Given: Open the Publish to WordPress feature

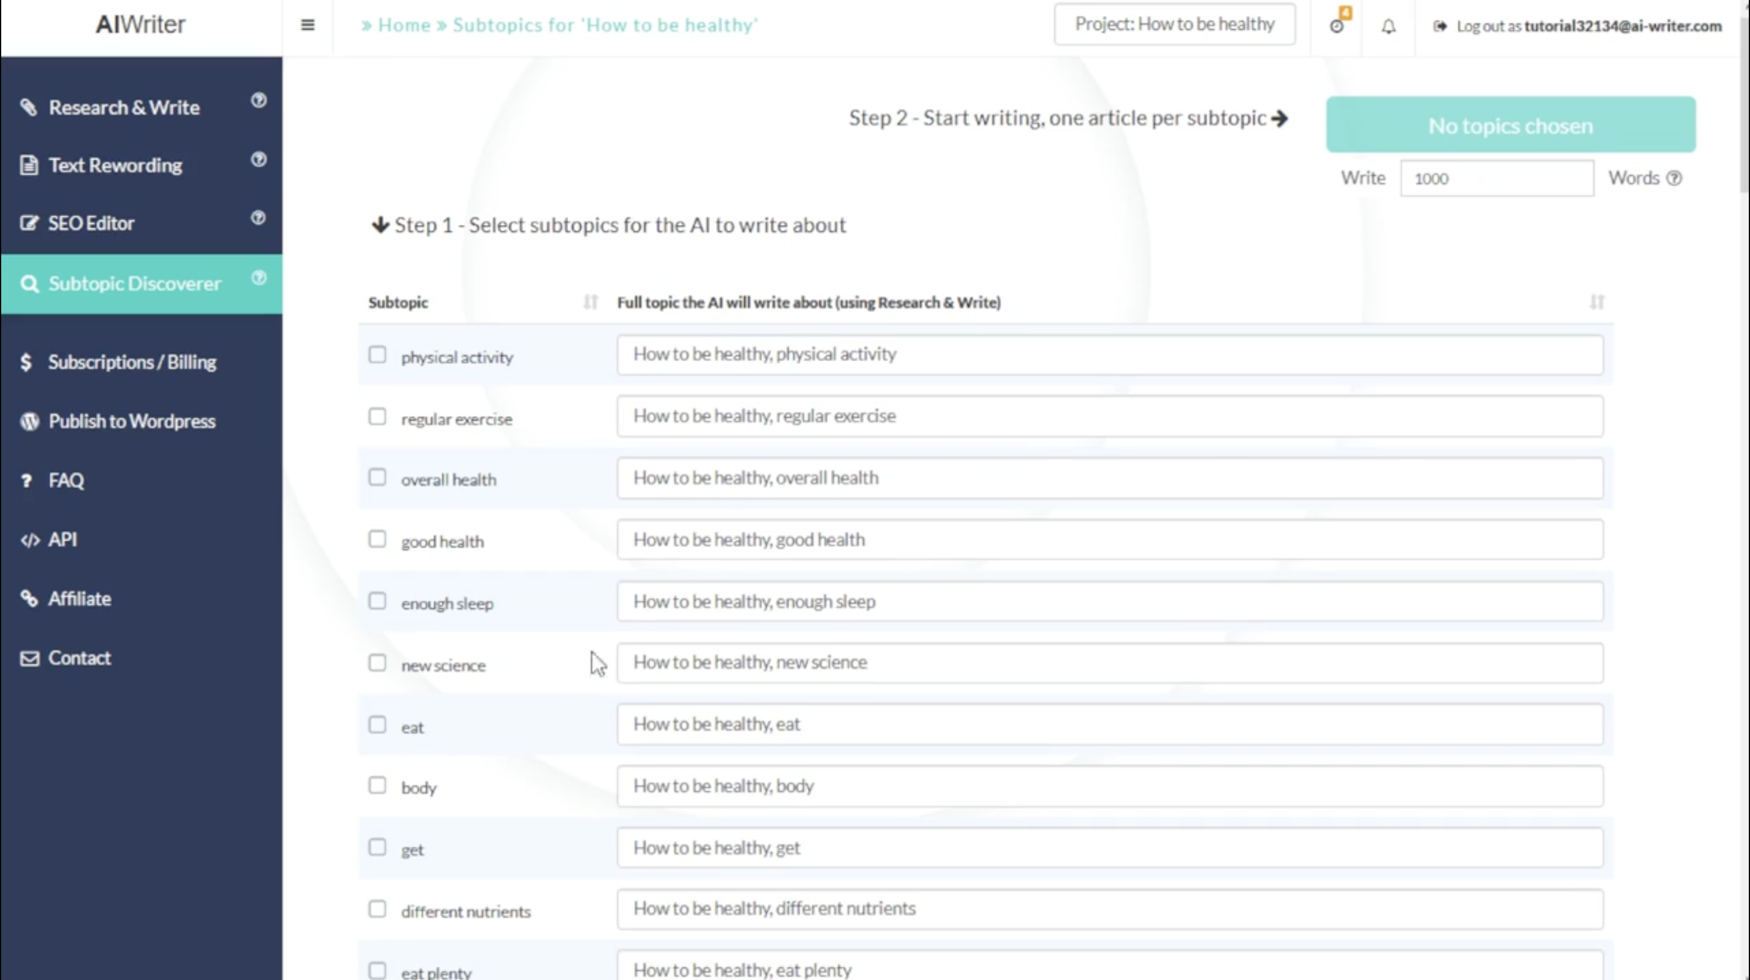Looking at the screenshot, I should (131, 421).
